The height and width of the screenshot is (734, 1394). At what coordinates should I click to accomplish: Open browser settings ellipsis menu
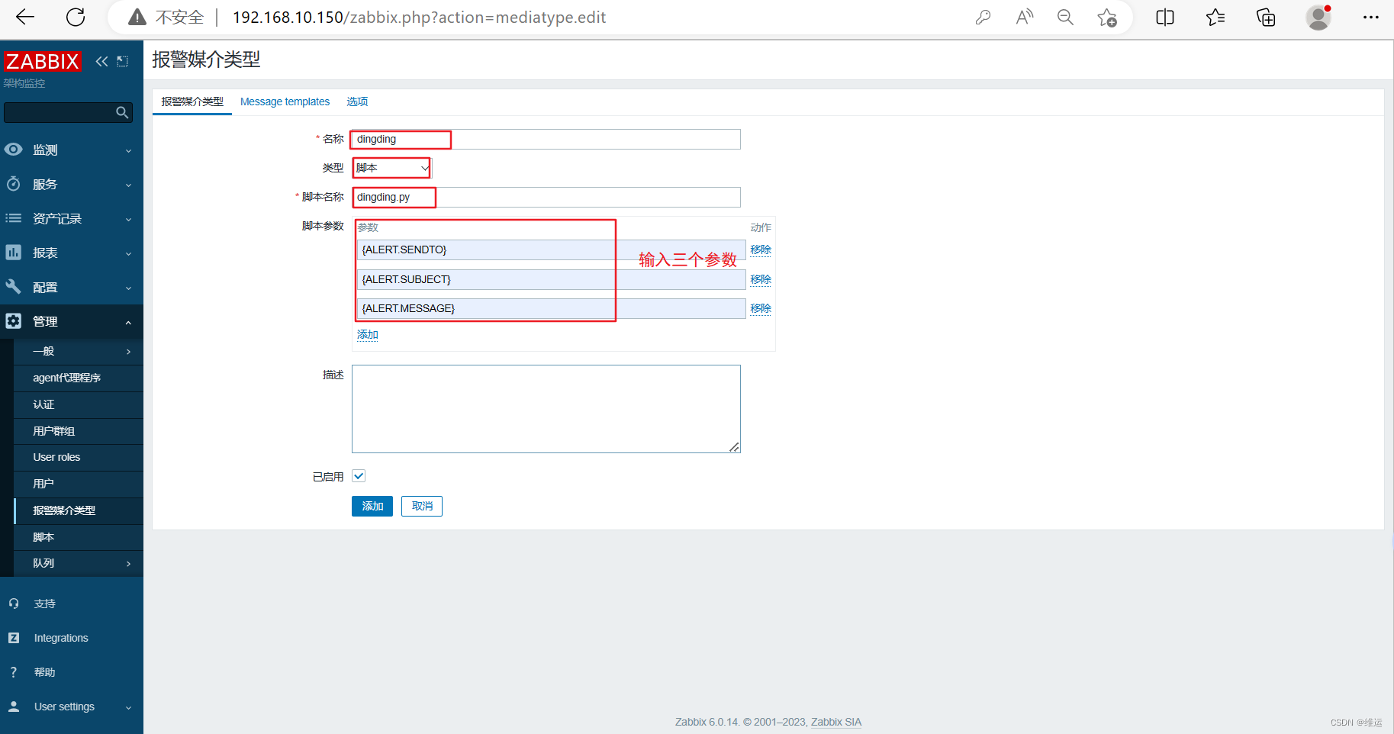tap(1371, 17)
